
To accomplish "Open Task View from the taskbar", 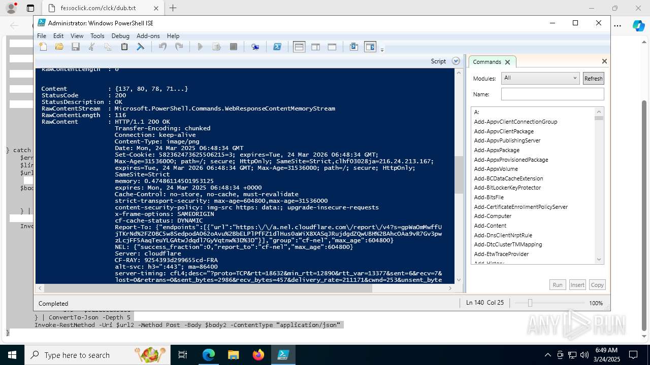I will [183, 355].
